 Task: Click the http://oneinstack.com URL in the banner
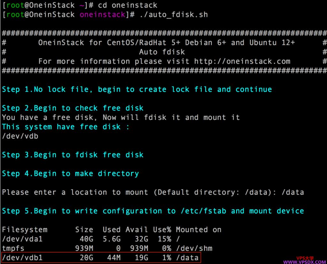point(242,61)
